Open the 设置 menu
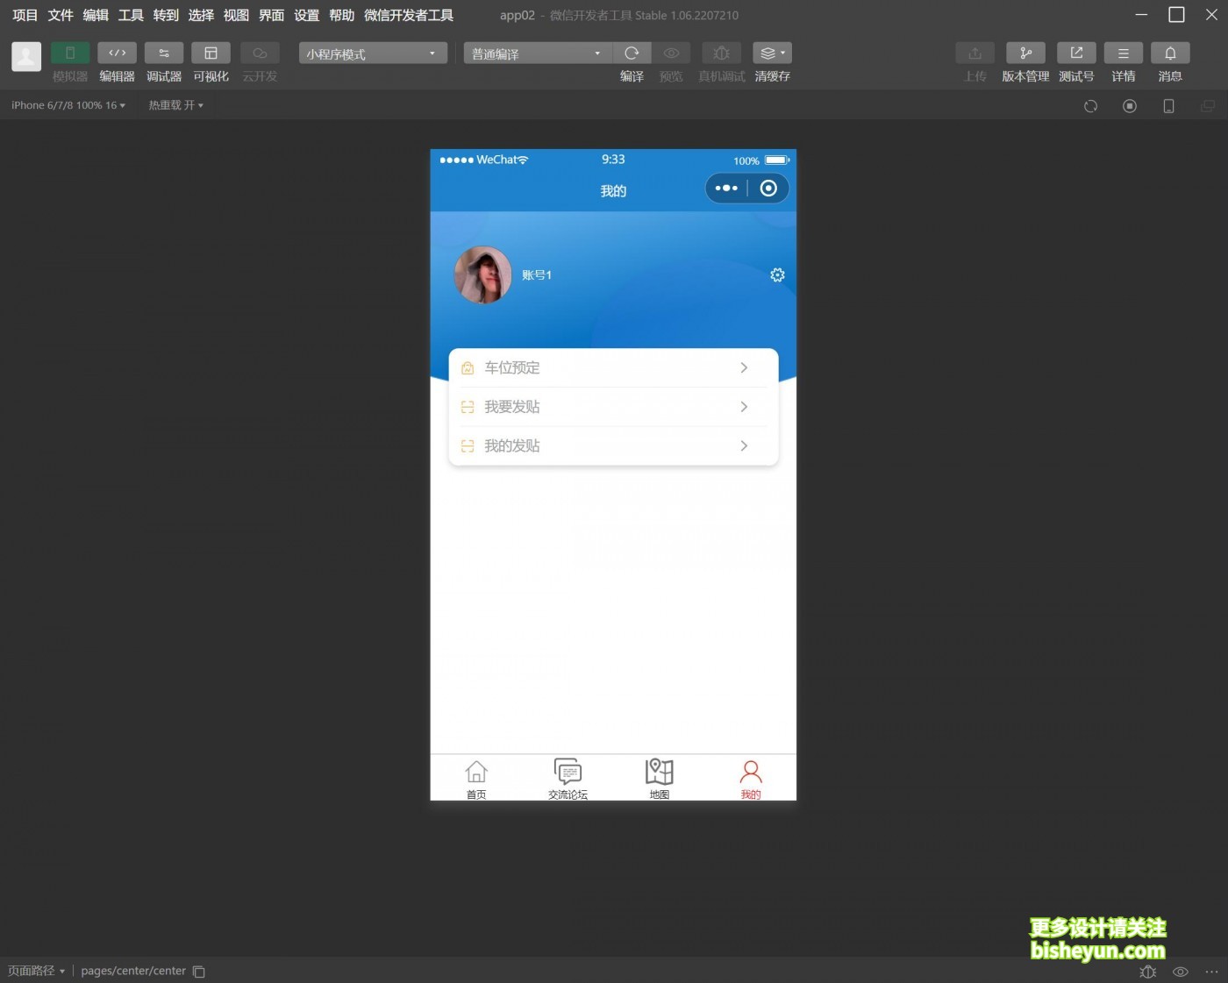 pos(306,15)
